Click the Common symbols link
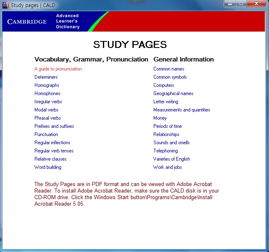This screenshot has height=252, width=269. (x=170, y=77)
